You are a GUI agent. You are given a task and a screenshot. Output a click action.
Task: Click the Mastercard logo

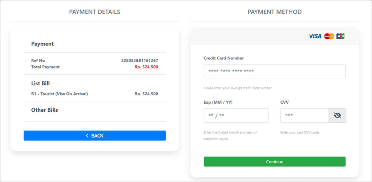click(x=329, y=36)
